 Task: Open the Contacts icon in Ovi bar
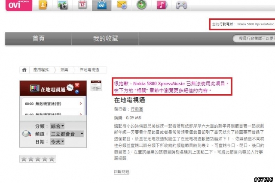43,5
